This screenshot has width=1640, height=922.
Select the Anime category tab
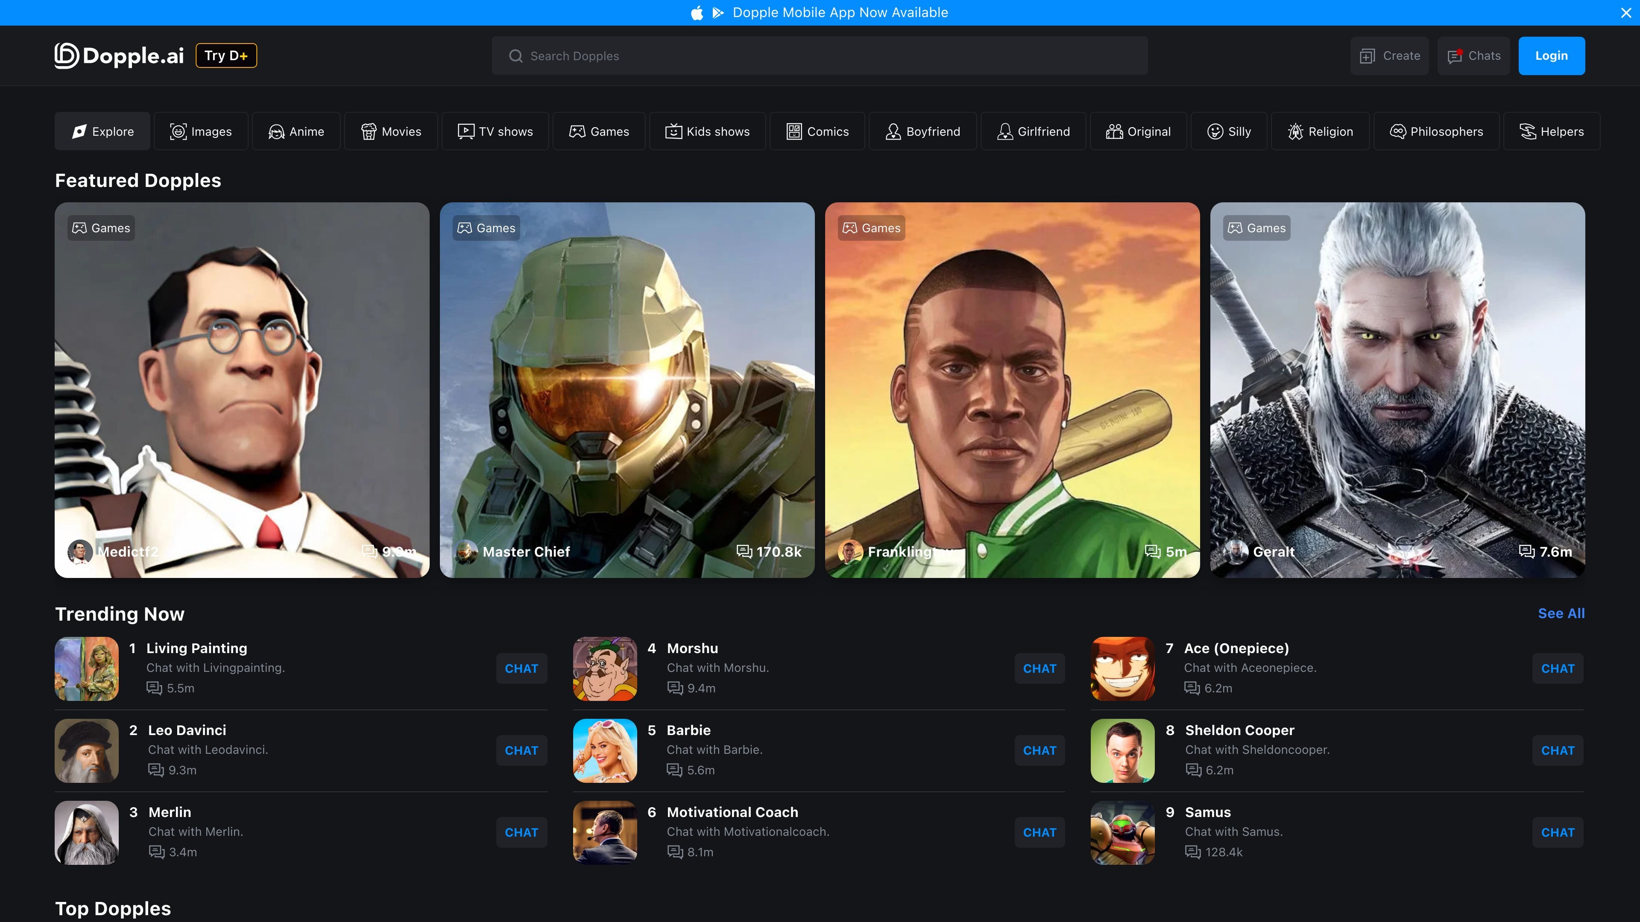click(x=296, y=131)
